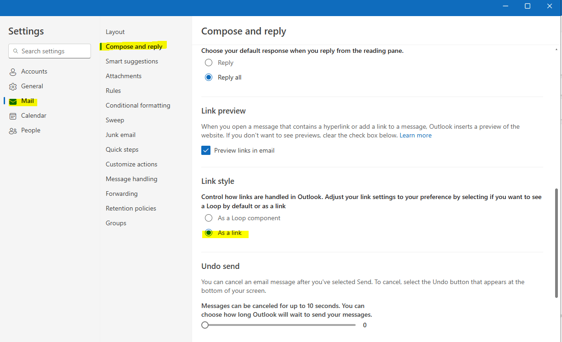The image size is (562, 342).
Task: Click the scrollbar up arrow
Action: pos(556,49)
